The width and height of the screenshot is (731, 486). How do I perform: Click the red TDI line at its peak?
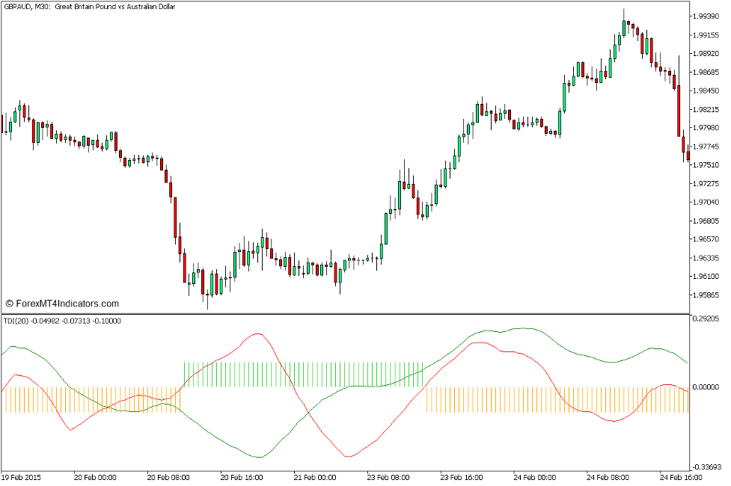point(257,334)
